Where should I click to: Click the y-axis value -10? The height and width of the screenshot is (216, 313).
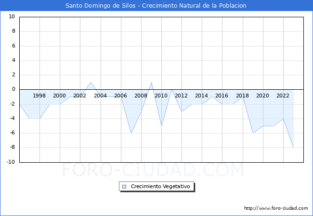(x=11, y=162)
